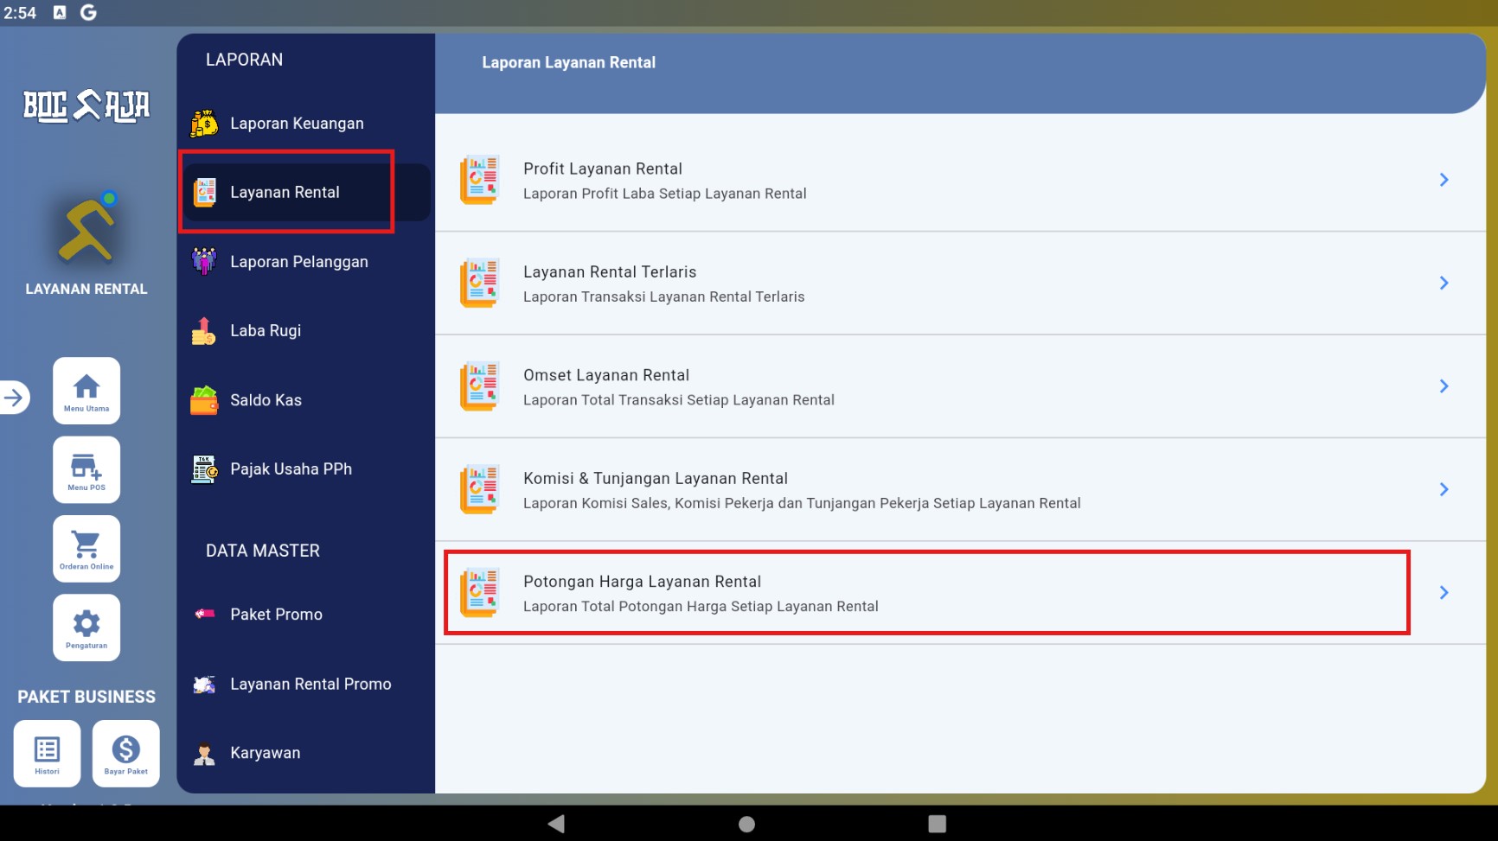
Task: Click the Layanan Rental hammer logo
Action: 86,227
